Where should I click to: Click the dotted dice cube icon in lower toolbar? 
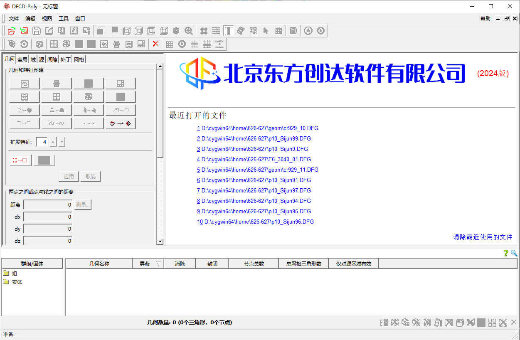(x=39, y=44)
